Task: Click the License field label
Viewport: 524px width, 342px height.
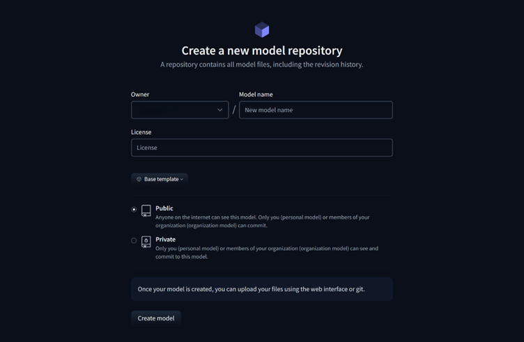Action: tap(141, 132)
